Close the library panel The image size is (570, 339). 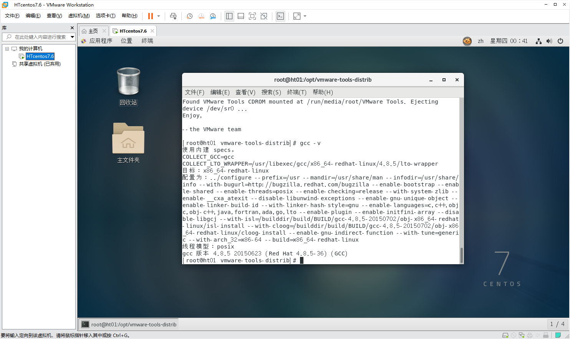pyautogui.click(x=72, y=28)
